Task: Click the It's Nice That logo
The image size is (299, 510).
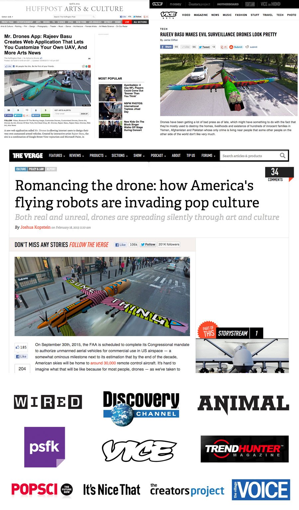Action: pos(112,490)
